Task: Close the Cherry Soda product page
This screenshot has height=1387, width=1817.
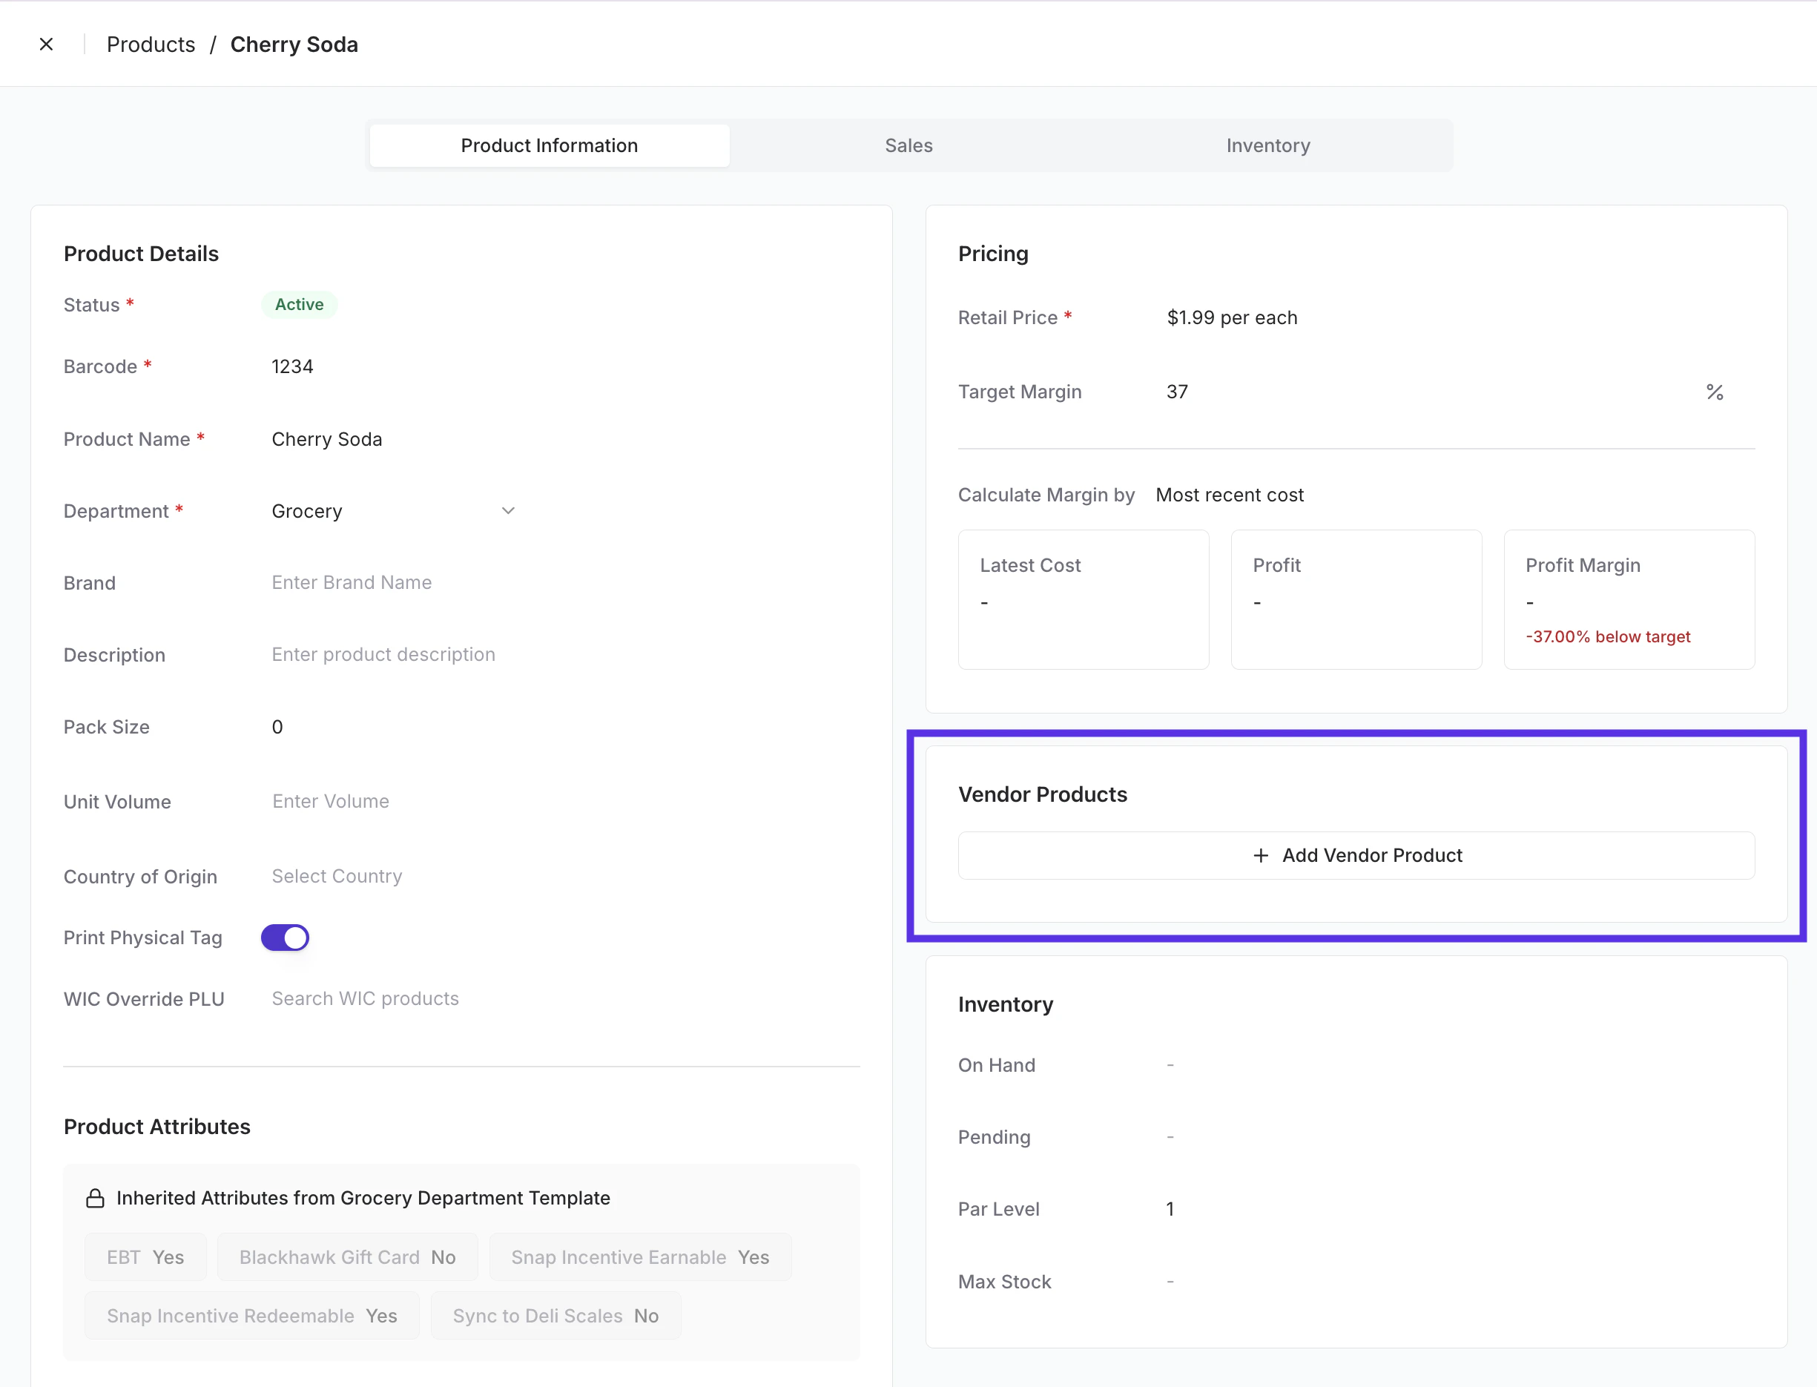Action: [46, 45]
